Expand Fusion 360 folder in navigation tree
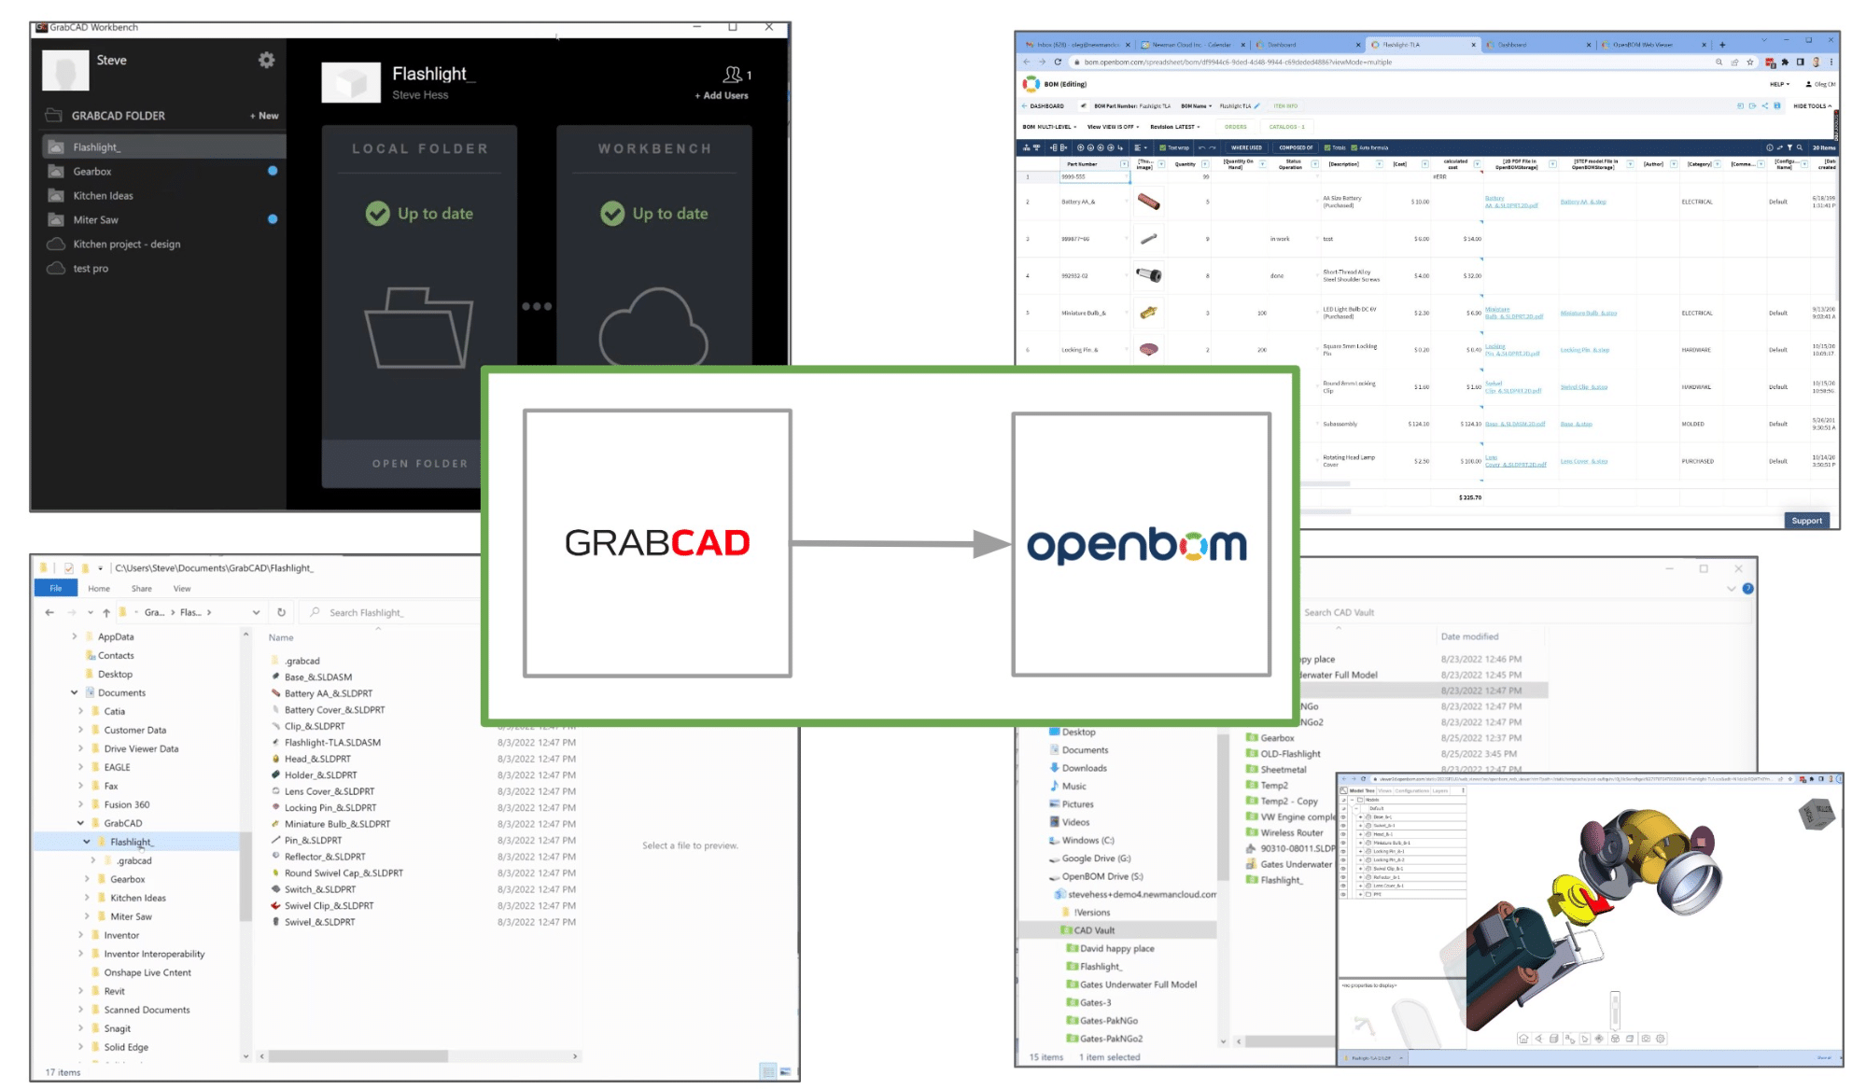 point(81,804)
